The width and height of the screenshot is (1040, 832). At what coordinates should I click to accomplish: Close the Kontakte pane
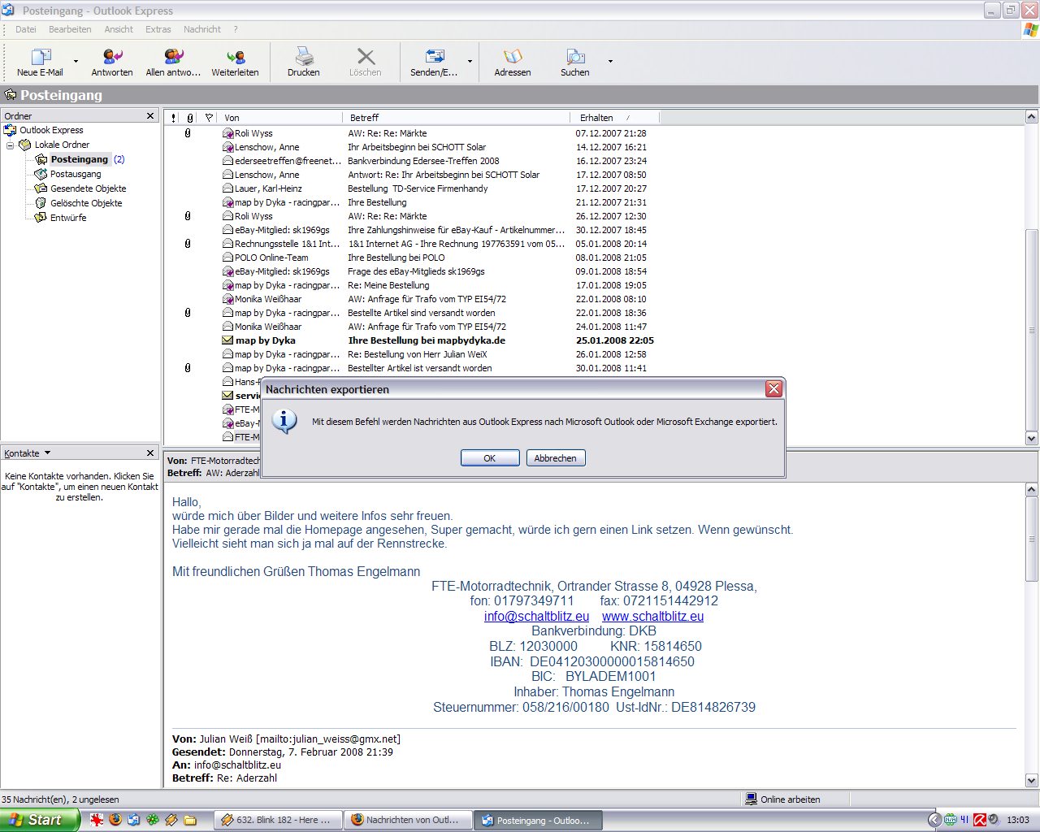[150, 453]
